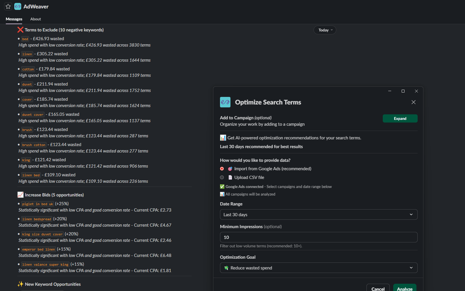Open the Date Range dropdown showing Last 30 days
Viewport: 465px width, 291px height.
(318, 214)
